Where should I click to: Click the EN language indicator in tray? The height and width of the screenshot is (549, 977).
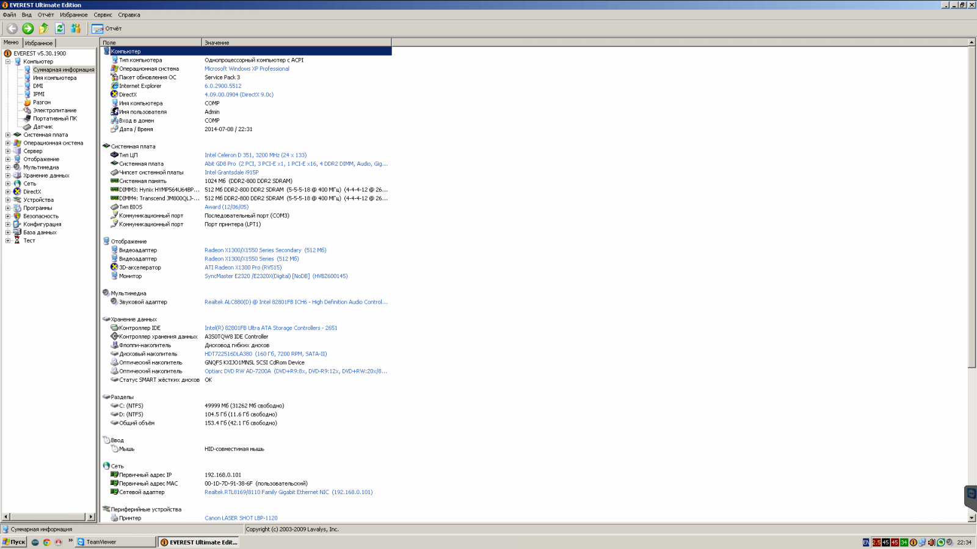coord(866,542)
